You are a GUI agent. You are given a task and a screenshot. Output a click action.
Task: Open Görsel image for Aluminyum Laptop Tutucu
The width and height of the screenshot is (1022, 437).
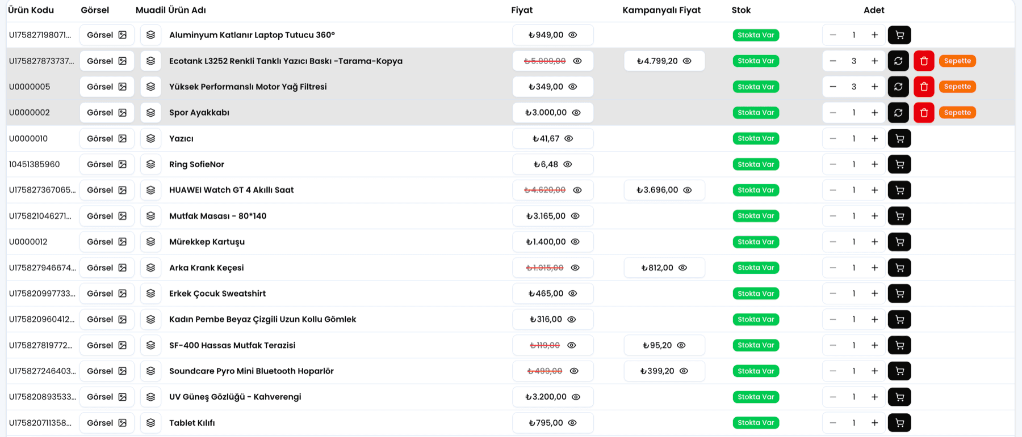point(107,35)
